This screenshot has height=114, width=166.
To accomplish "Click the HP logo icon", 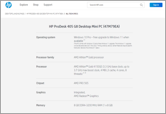I will (x=9, y=5).
